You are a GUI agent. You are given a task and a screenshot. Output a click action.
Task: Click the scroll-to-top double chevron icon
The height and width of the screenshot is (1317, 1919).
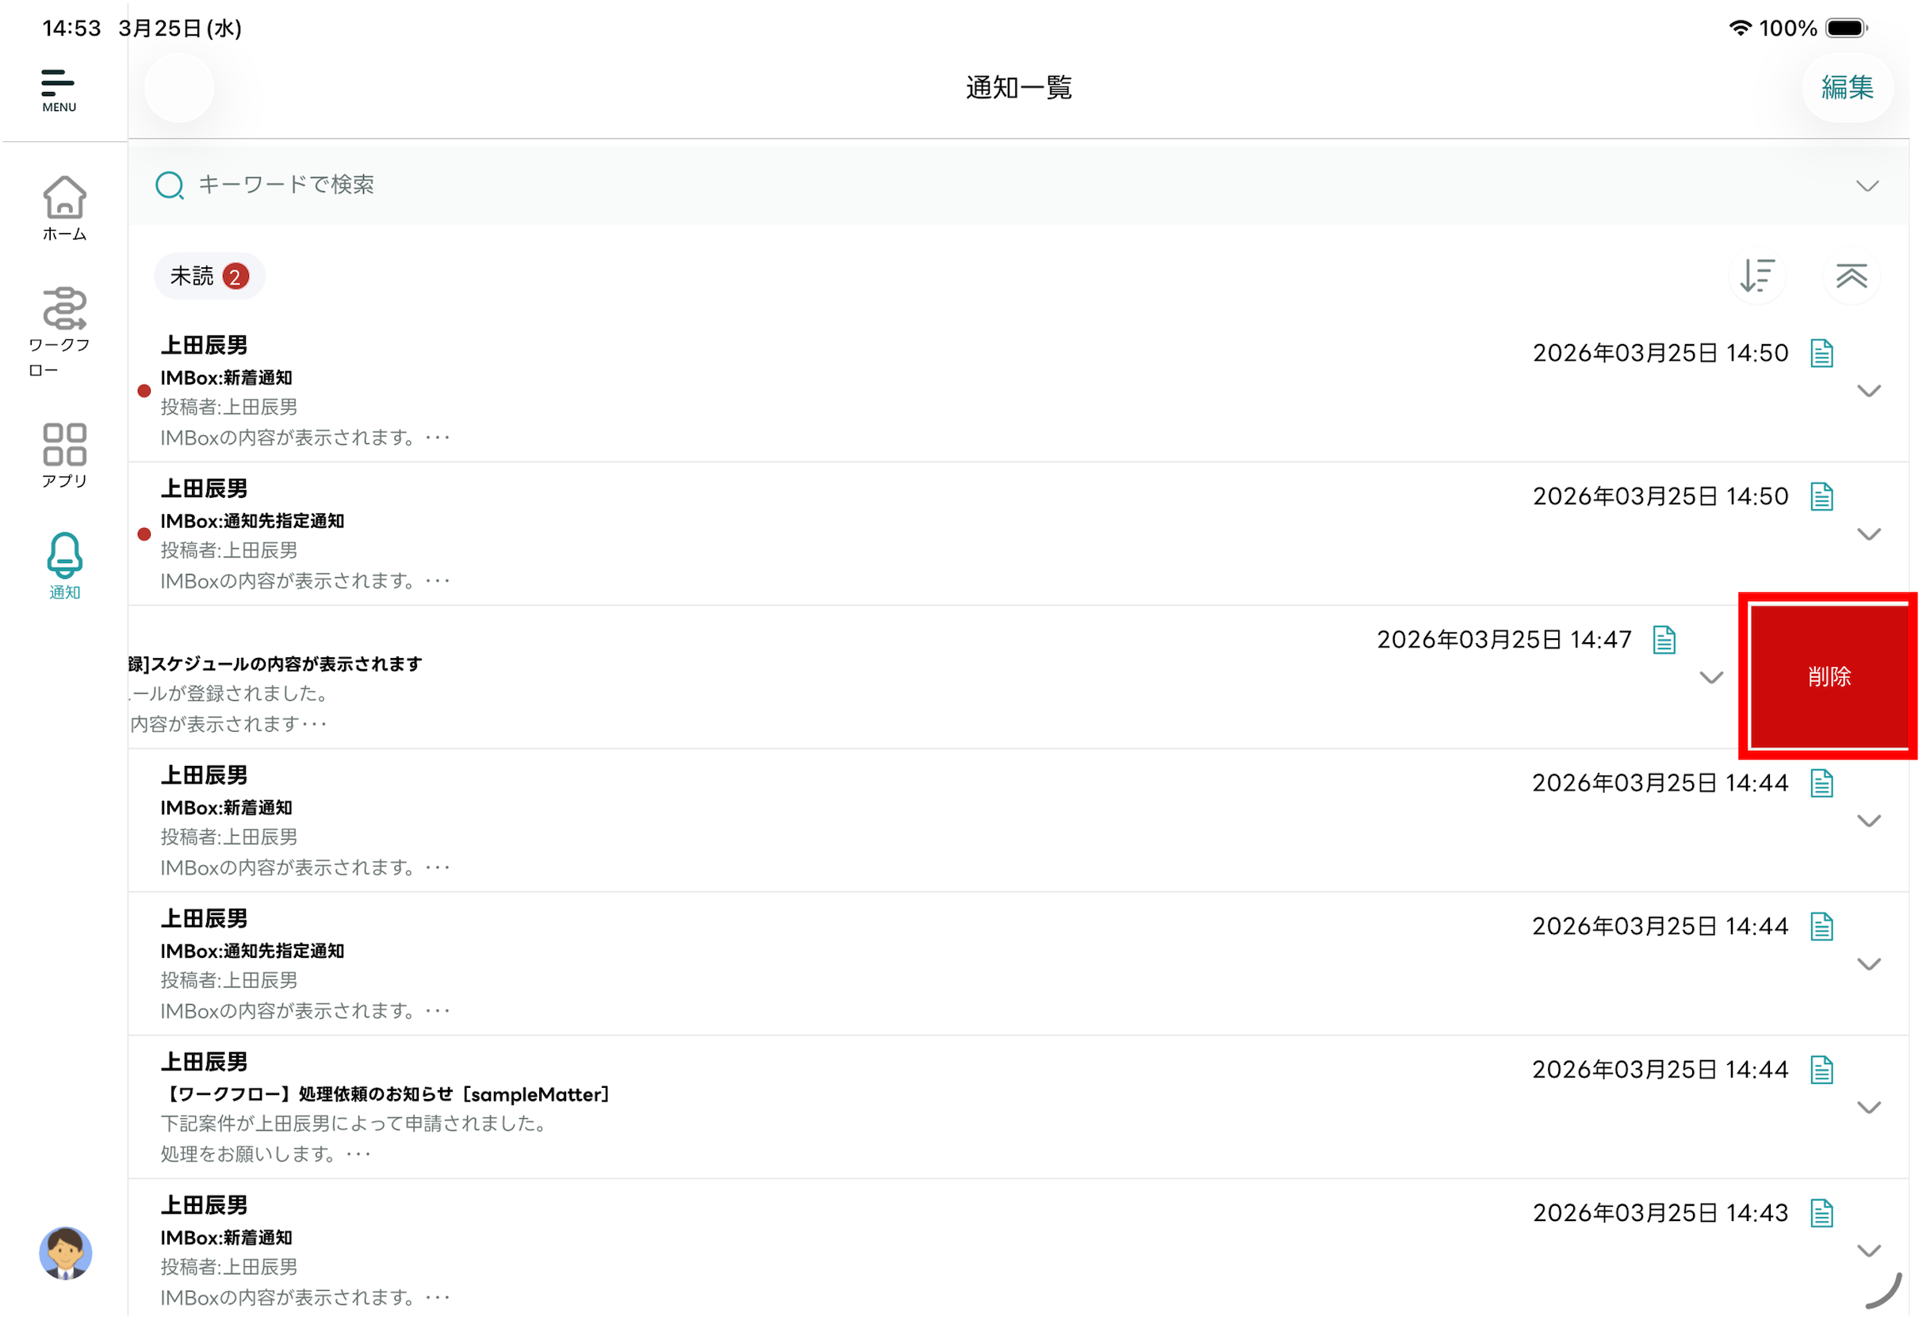point(1851,276)
